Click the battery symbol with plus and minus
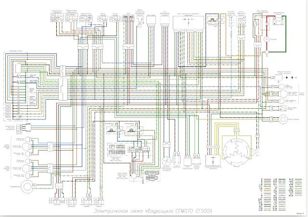The image size is (308, 217). 279,21
